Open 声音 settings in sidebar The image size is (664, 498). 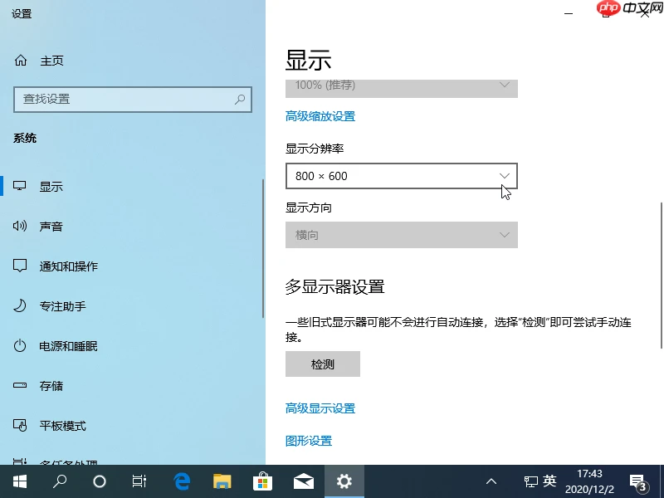(x=51, y=226)
